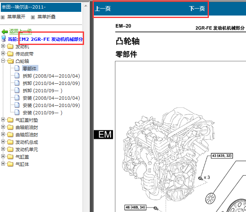Click the 菜单折叠 list icon
This screenshot has height=212, width=246.
33,17
